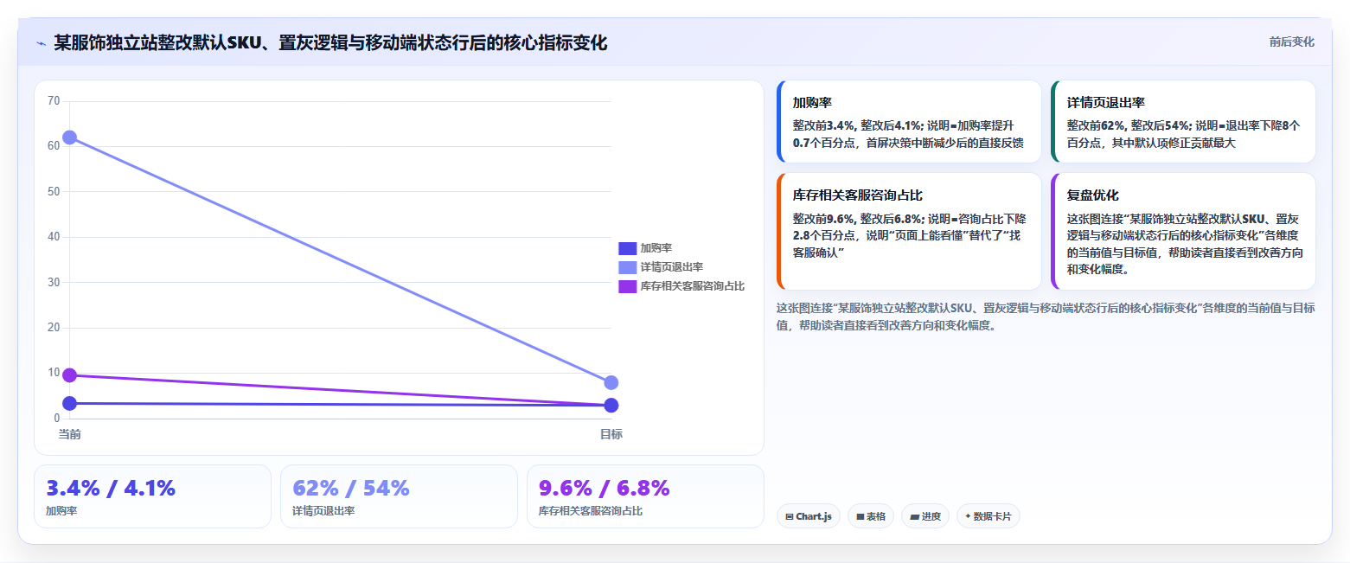Screen dimensions: 1350x563
Task: Toggle 详情页退出率 legend color swatch
Action: (x=627, y=267)
